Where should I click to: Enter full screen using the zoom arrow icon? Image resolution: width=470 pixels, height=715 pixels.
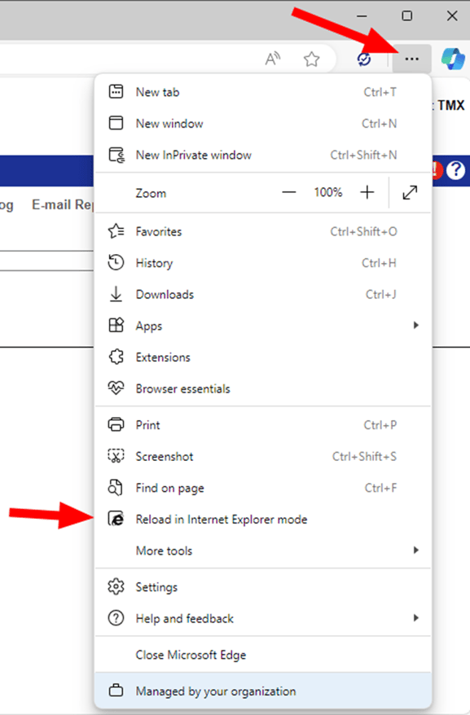coord(410,192)
